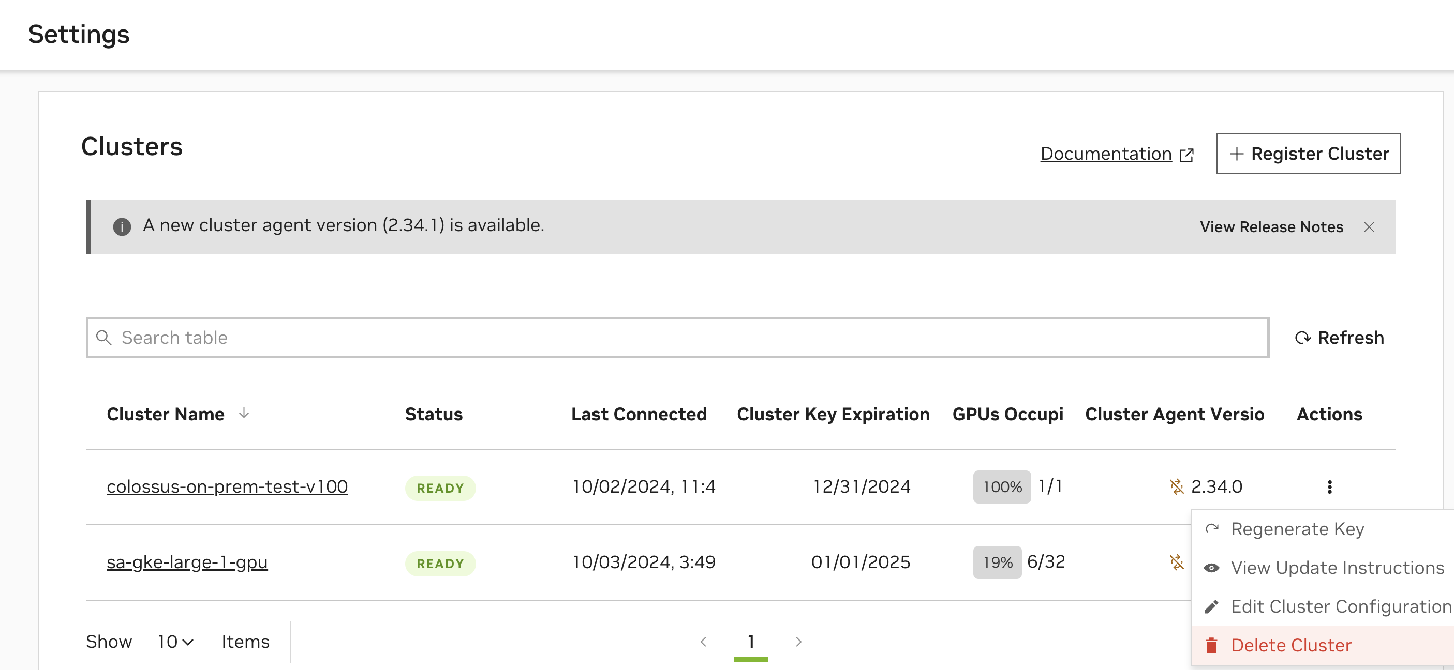Click the Register Cluster button

[1309, 153]
